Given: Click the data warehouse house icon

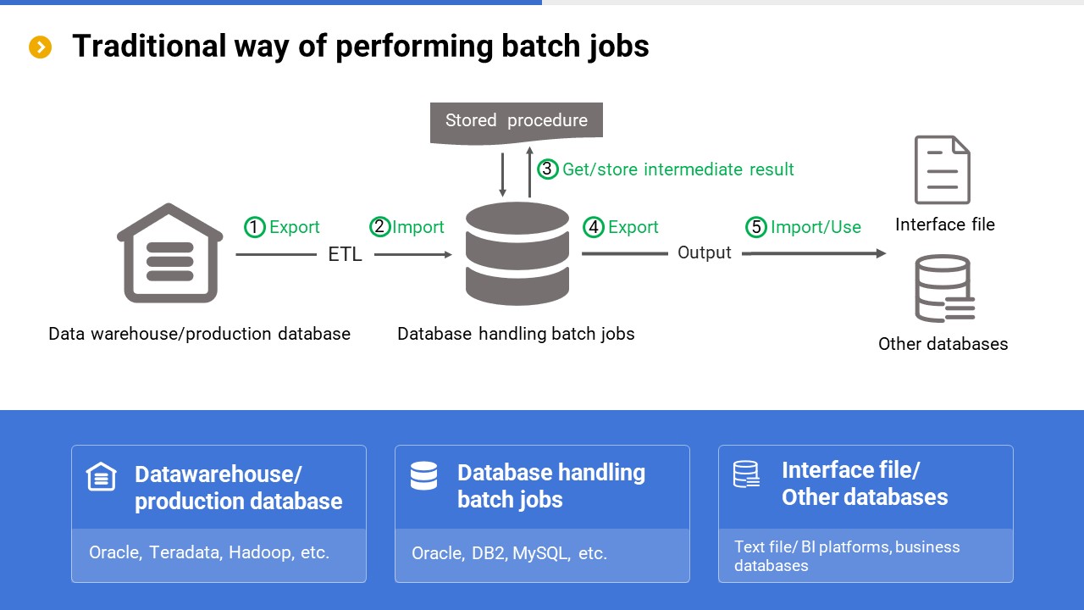Looking at the screenshot, I should coord(169,253).
